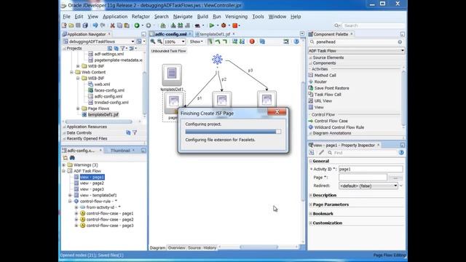Viewport: 466px width, 262px height.
Task: Click the red error indicator in diagram toolbar
Action: click(252, 41)
